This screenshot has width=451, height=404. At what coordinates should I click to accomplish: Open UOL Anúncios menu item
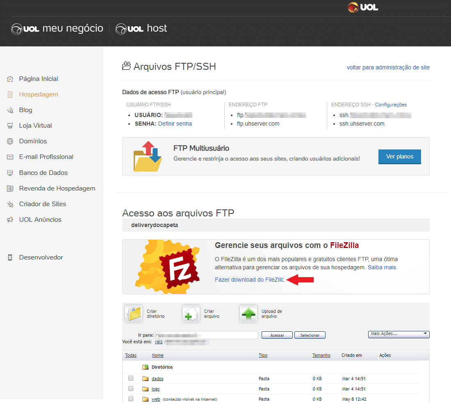40,220
